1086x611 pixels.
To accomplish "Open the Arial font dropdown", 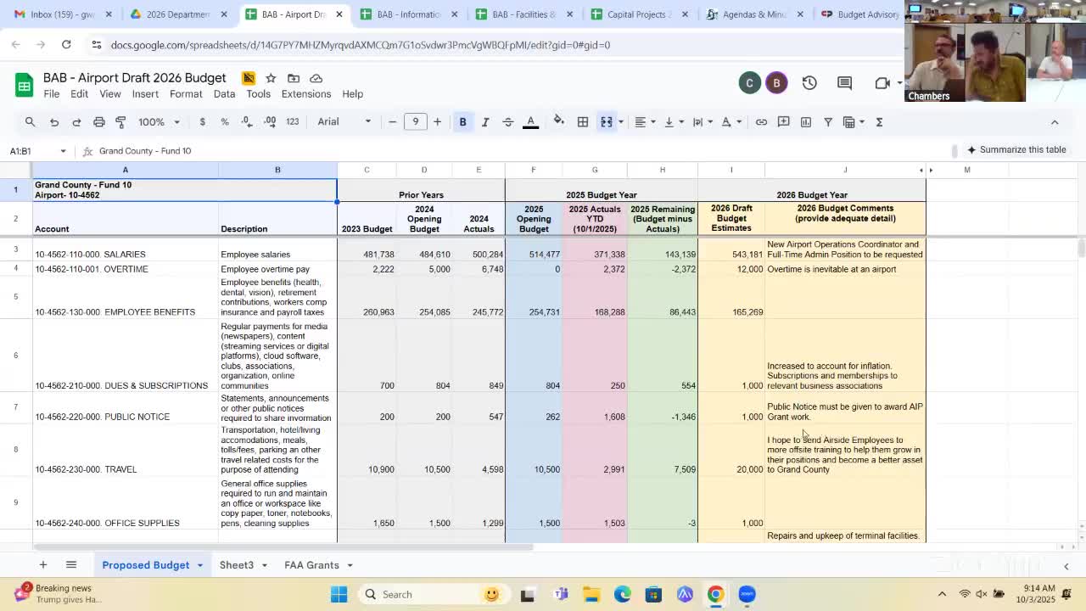I will pyautogui.click(x=344, y=122).
